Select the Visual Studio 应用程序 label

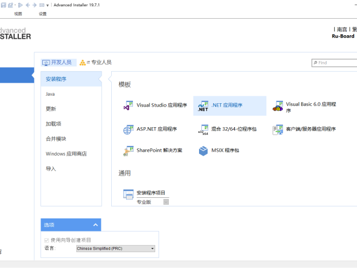(161, 105)
